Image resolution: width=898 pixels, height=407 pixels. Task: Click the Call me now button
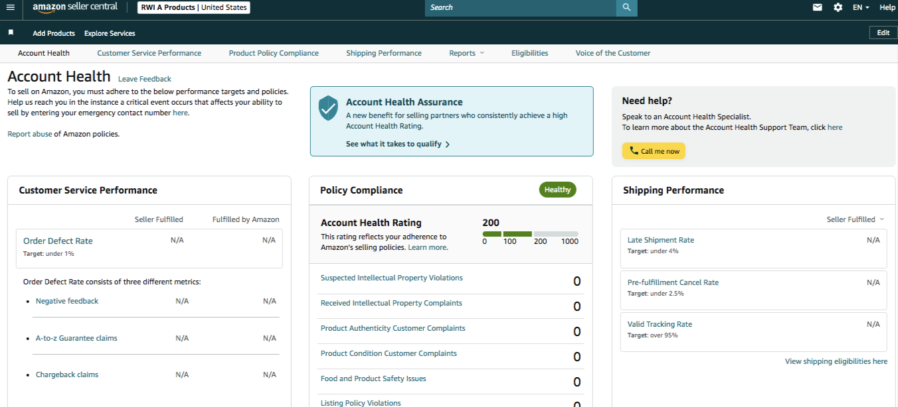(654, 151)
